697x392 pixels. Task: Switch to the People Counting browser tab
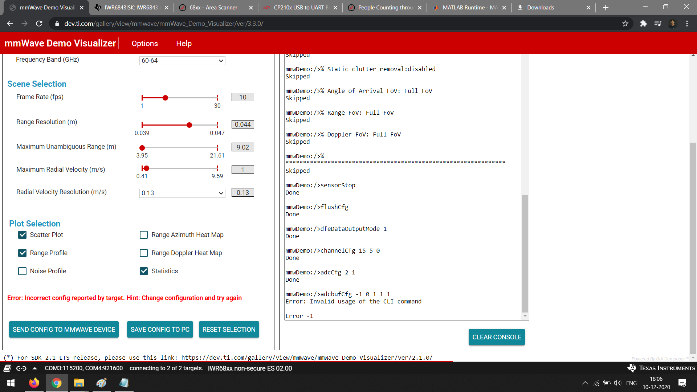(x=385, y=8)
